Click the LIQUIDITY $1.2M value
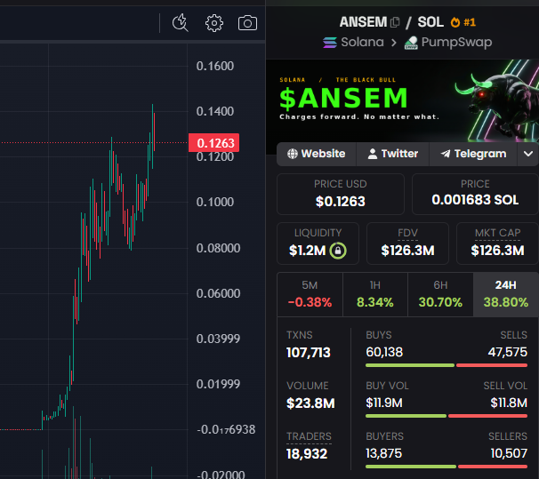Screen dimensions: 539x479 pyautogui.click(x=308, y=251)
